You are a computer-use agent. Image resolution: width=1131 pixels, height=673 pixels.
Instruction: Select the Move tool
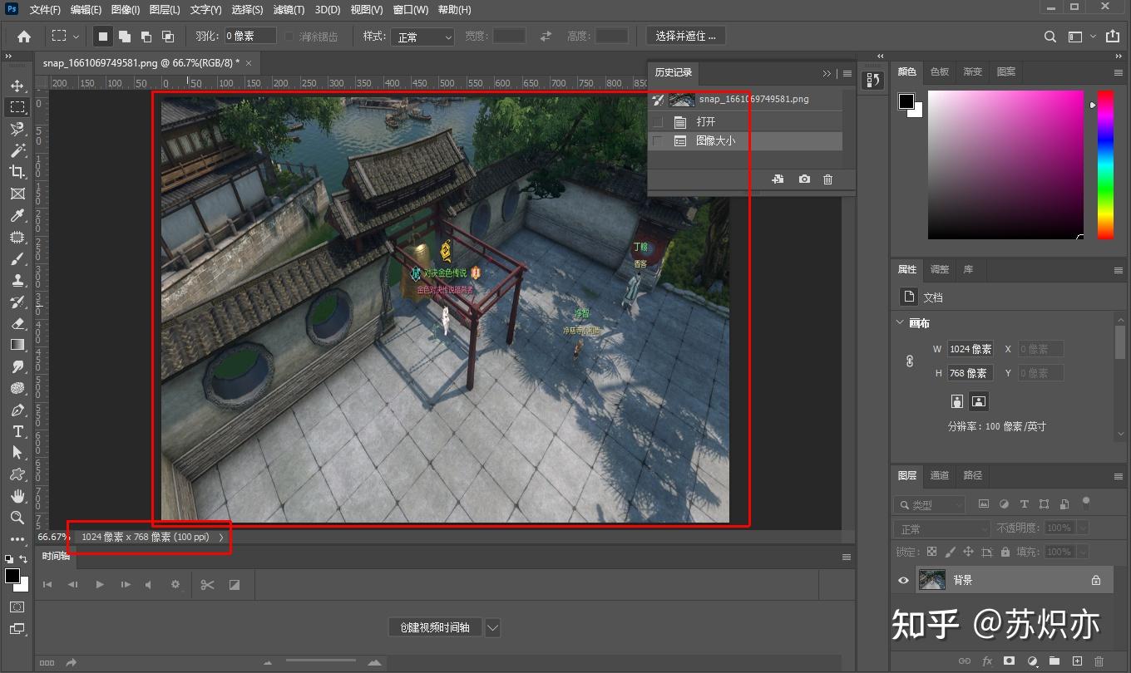(x=17, y=86)
